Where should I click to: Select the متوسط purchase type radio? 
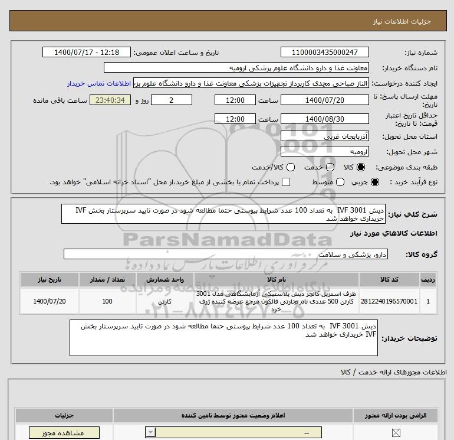click(340, 182)
